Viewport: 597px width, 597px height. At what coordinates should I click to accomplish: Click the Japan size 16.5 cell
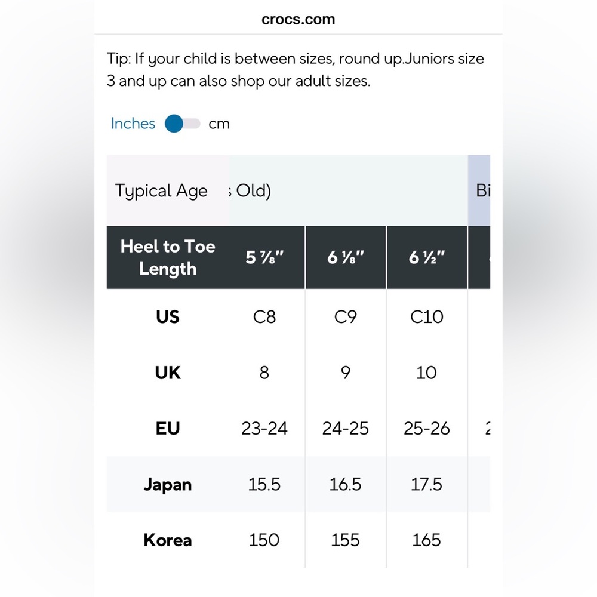click(345, 484)
